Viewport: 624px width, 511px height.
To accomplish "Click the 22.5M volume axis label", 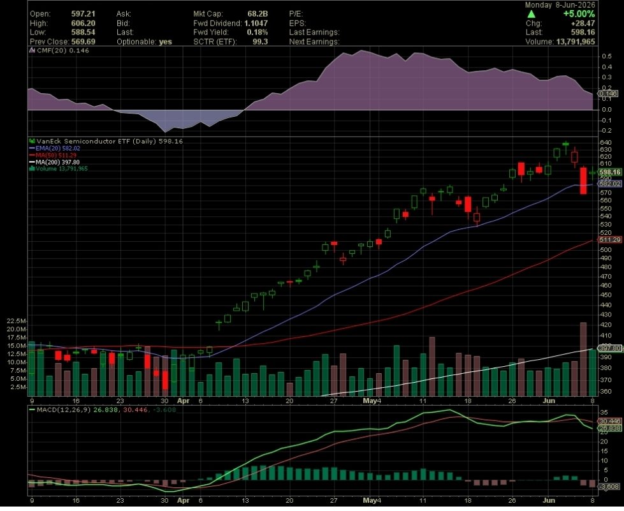I will (17, 321).
